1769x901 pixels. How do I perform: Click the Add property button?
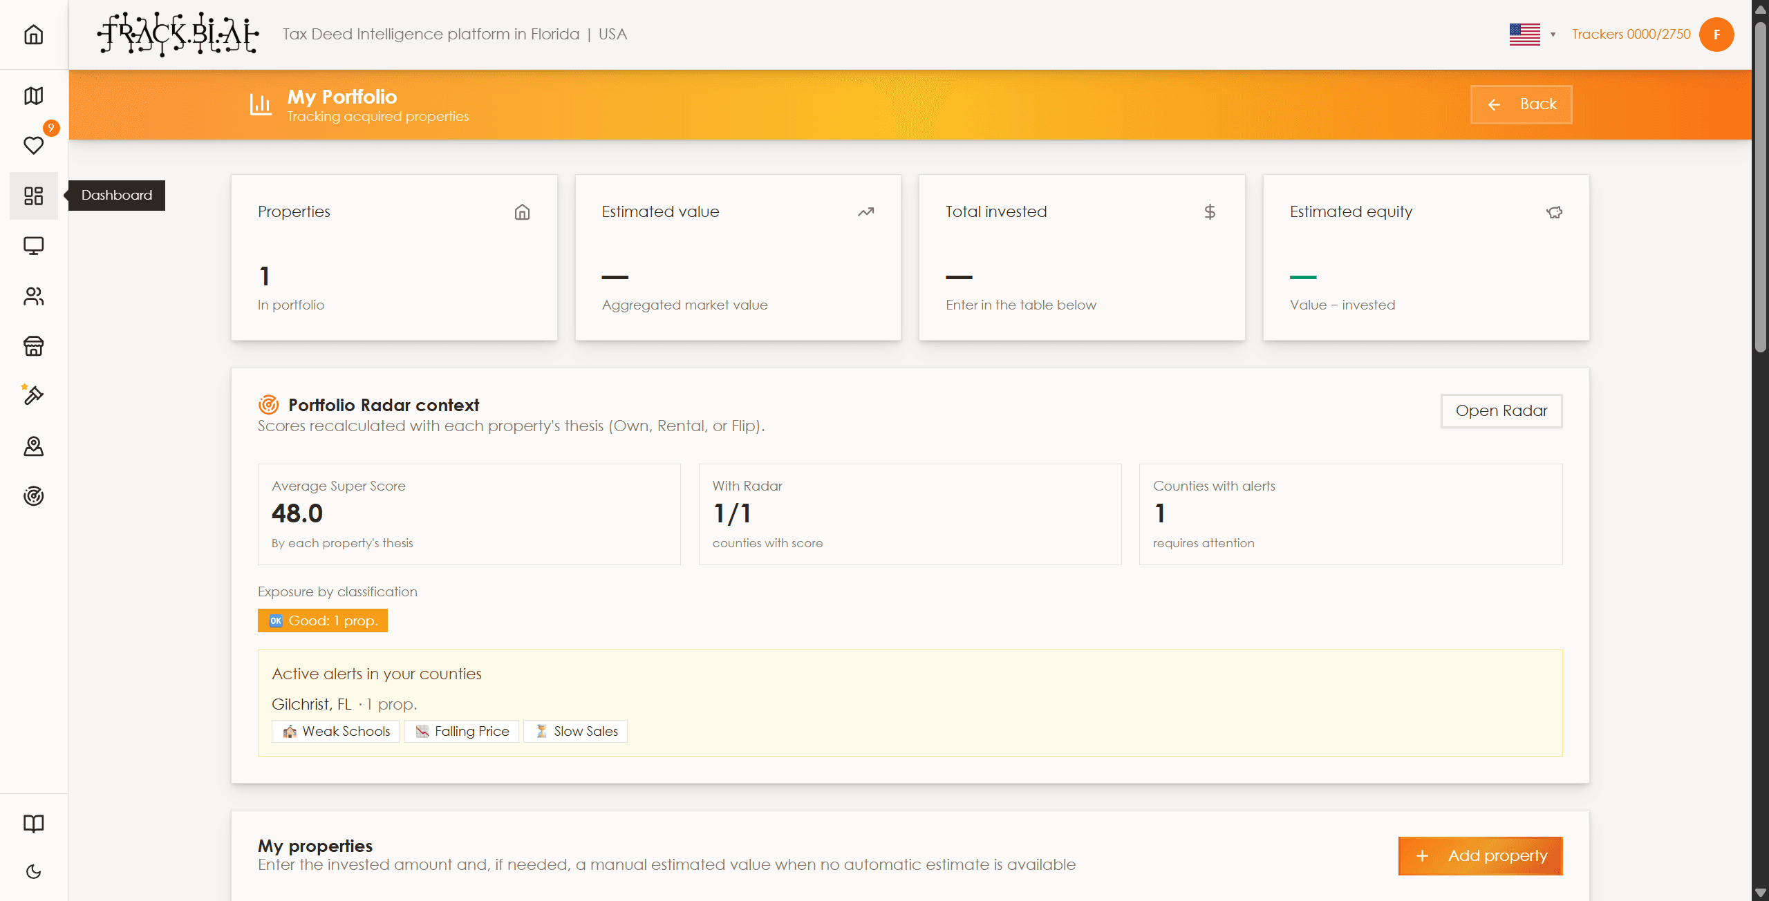[x=1480, y=856]
